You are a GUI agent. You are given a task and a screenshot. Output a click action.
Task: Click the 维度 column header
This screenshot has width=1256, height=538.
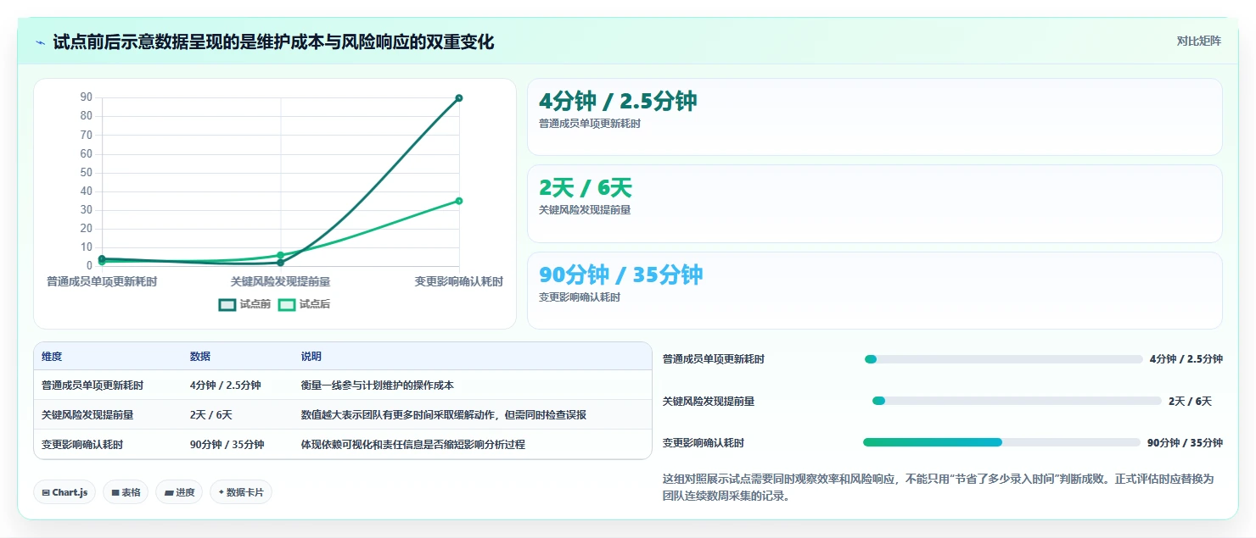[x=52, y=357]
